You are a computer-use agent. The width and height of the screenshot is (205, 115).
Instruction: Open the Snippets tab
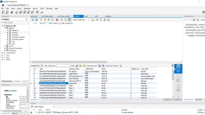point(198,99)
